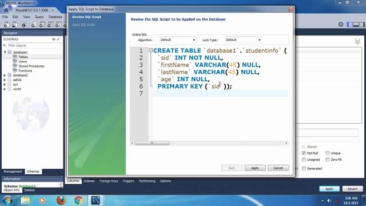Open the volume control tray icon
Viewport: 366px width, 206px height.
[329, 201]
